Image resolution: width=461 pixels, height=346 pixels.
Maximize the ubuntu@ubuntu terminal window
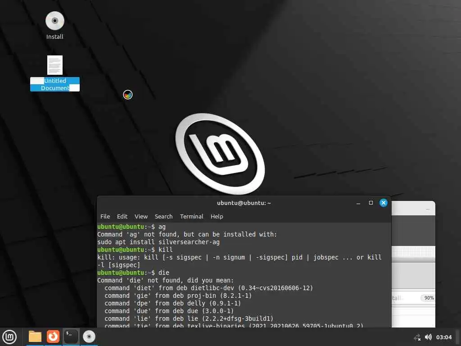(x=371, y=203)
